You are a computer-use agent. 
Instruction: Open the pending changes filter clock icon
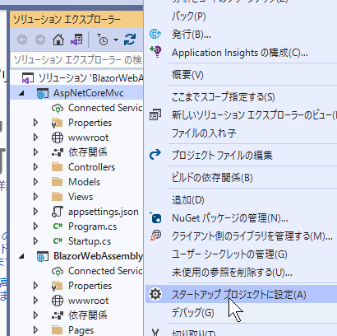103,40
